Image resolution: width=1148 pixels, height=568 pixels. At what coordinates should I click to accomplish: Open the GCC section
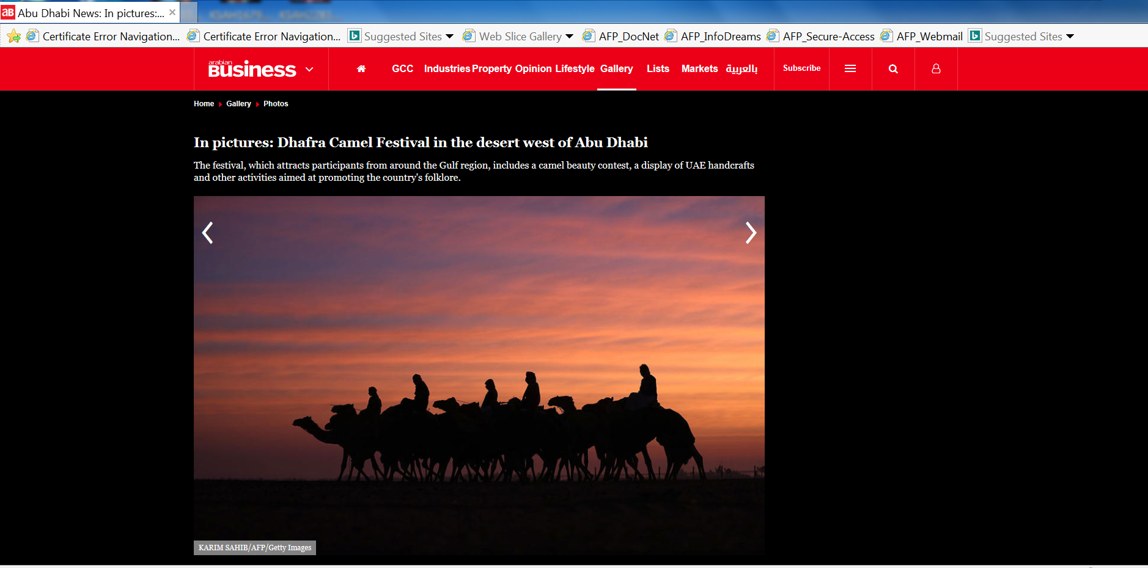(402, 69)
